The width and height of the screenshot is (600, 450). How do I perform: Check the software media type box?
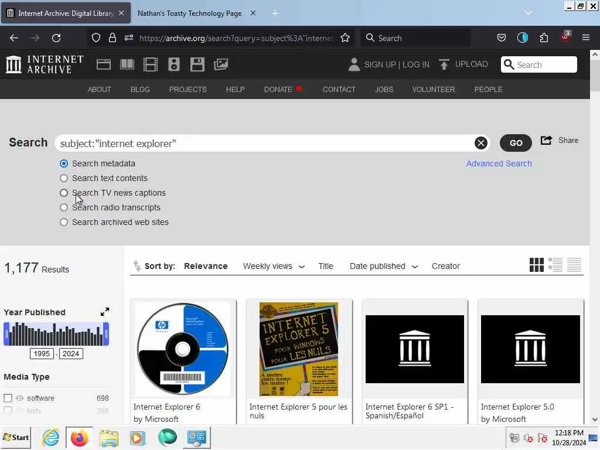click(8, 398)
